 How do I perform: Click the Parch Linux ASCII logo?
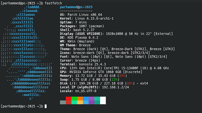pos(27,53)
